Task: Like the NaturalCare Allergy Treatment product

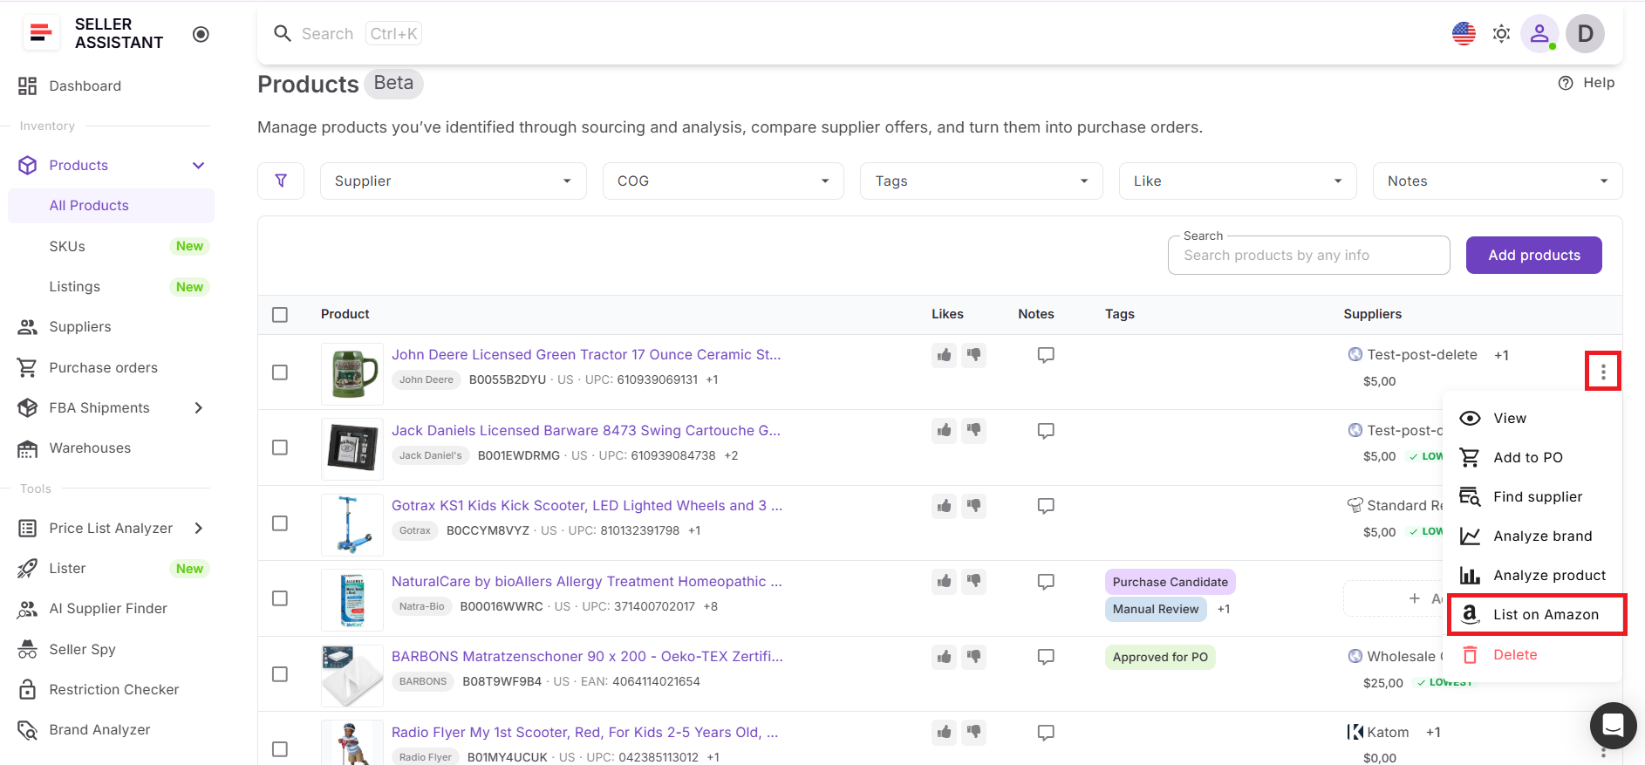Action: (x=944, y=581)
